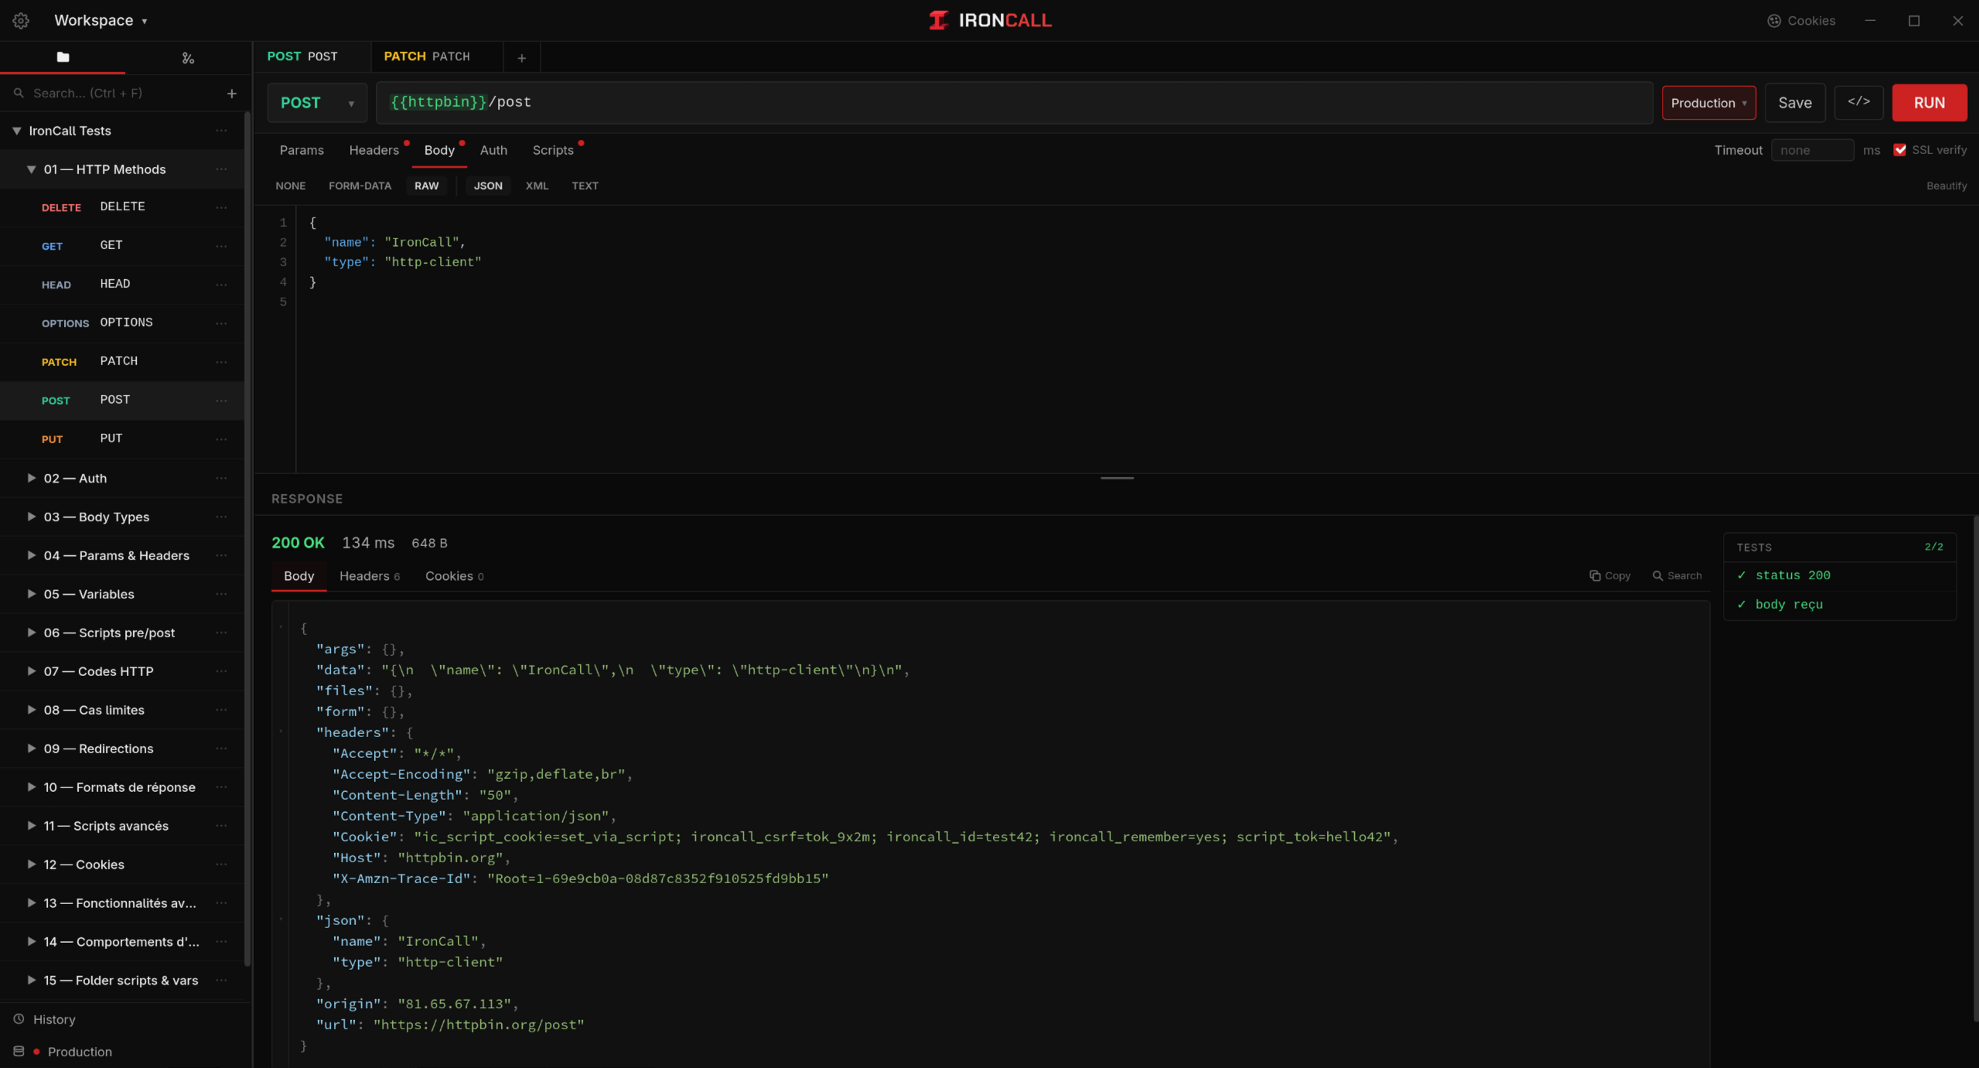
Task: Click the request URL field
Action: click(1015, 103)
